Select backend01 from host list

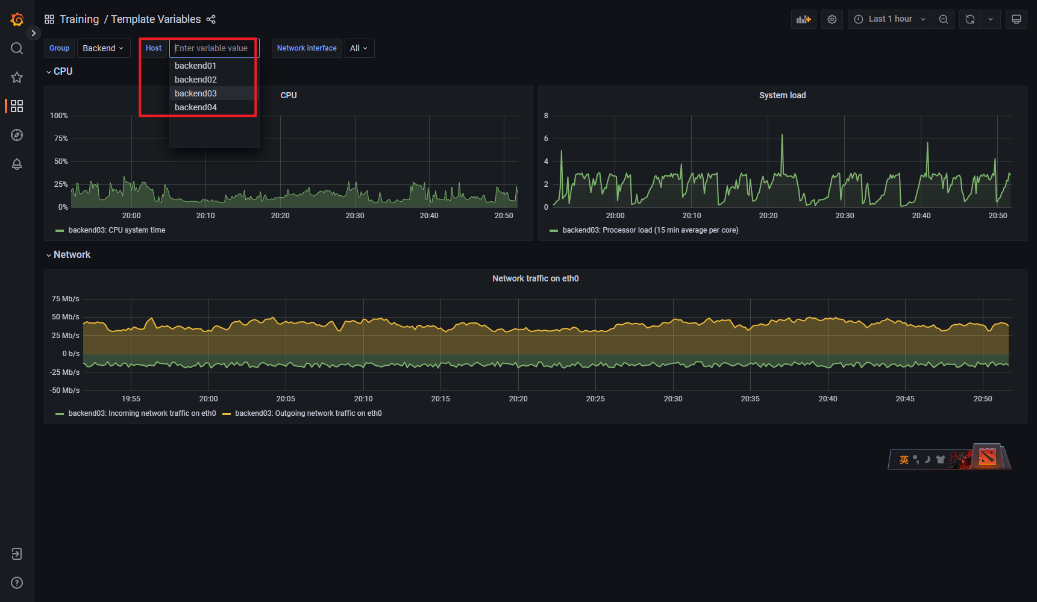click(214, 66)
